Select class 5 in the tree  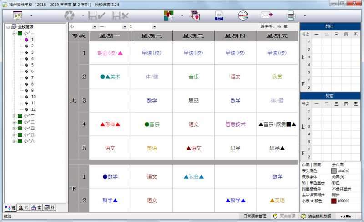pyautogui.click(x=32, y=65)
